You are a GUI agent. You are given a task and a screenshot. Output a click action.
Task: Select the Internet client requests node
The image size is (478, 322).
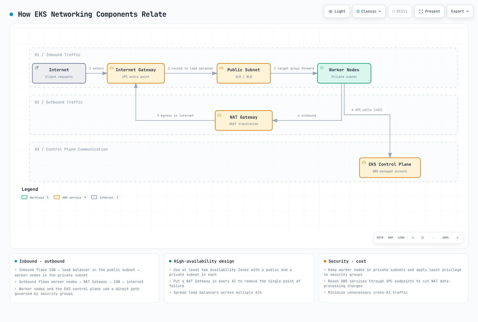(x=59, y=73)
